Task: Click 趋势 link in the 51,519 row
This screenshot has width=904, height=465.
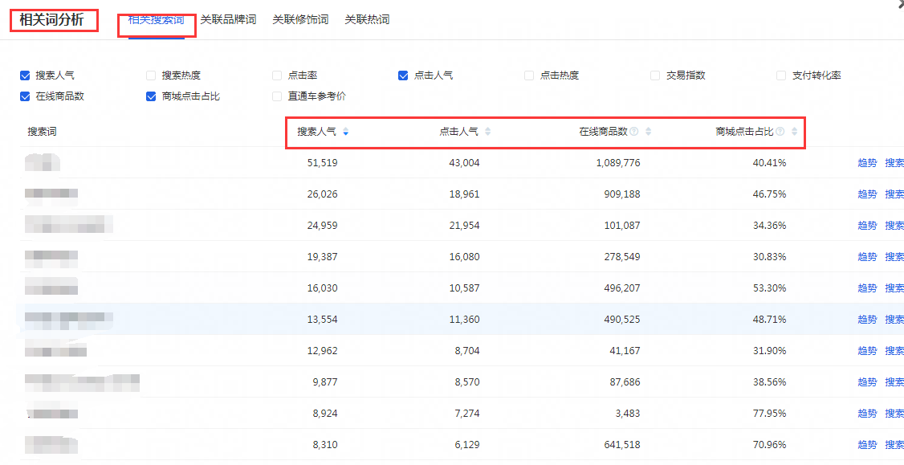Action: [x=867, y=163]
